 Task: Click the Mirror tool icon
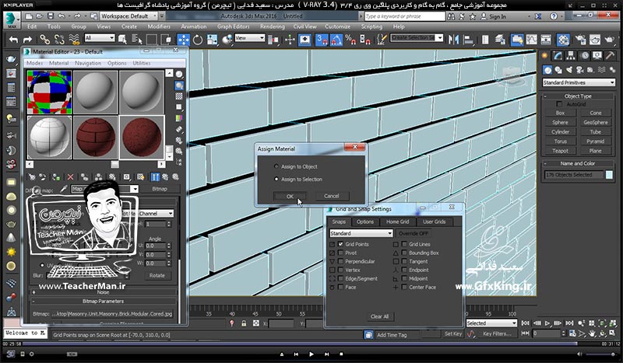(453, 40)
